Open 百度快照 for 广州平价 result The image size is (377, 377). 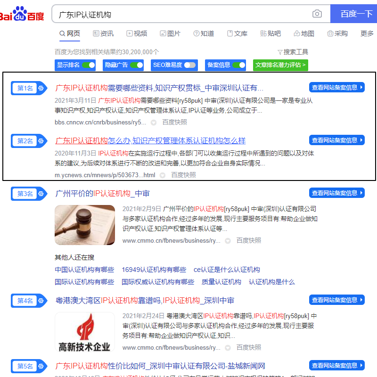pos(249,240)
